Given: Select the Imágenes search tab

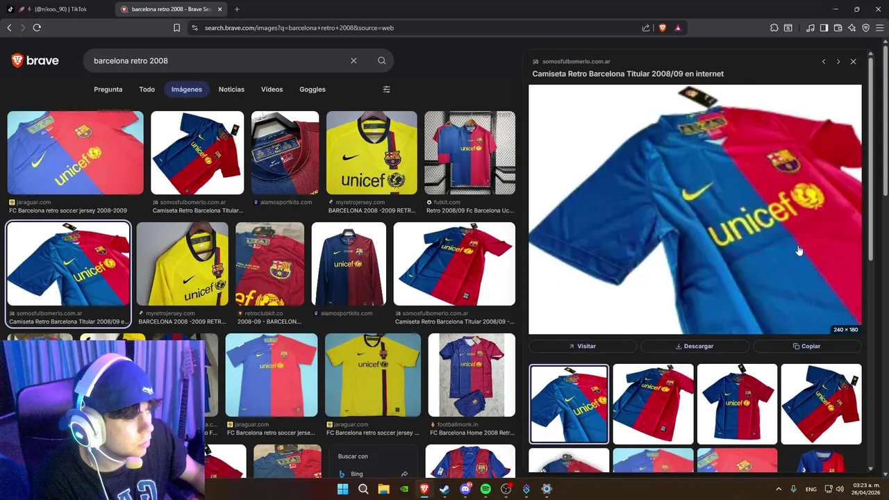Looking at the screenshot, I should [x=187, y=90].
